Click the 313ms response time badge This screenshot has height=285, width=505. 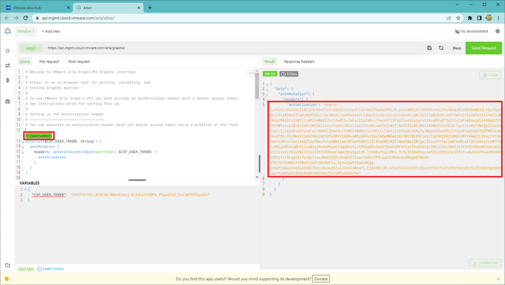tap(289, 74)
